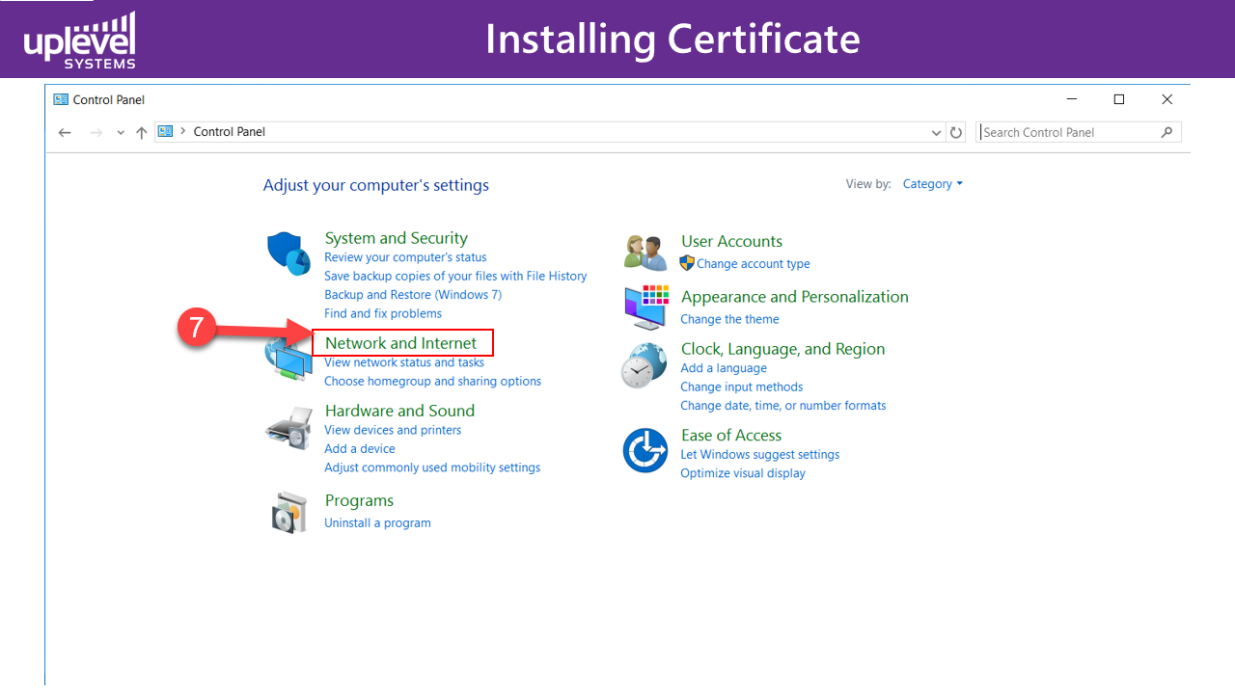
Task: Click Let Windows suggest settings
Action: click(759, 455)
